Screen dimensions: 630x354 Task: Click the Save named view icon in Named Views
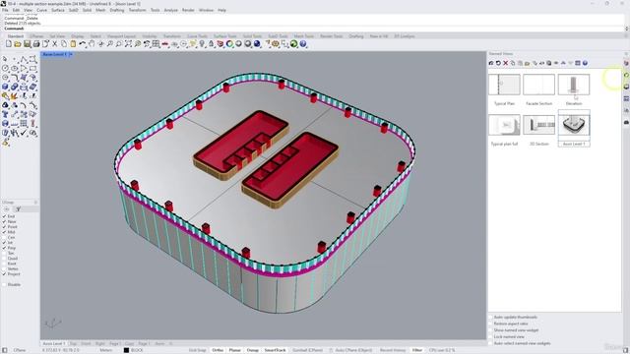pyautogui.click(x=491, y=63)
